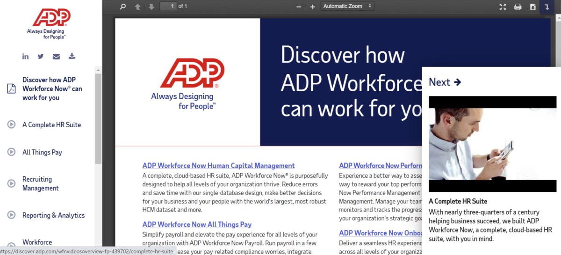
Task: Open the Automatic Zoom dropdown
Action: coord(347,6)
